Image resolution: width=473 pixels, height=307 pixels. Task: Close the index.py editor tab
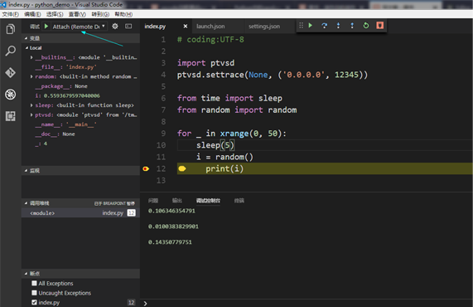pyautogui.click(x=186, y=27)
